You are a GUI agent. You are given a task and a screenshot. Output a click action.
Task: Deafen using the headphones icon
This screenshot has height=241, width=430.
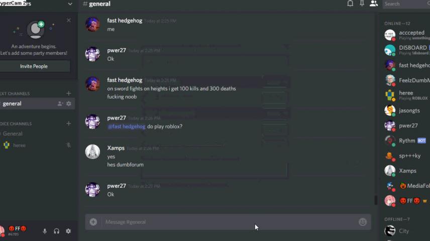pos(56,231)
